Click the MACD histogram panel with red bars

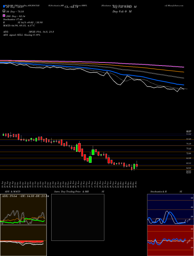(x=23, y=240)
